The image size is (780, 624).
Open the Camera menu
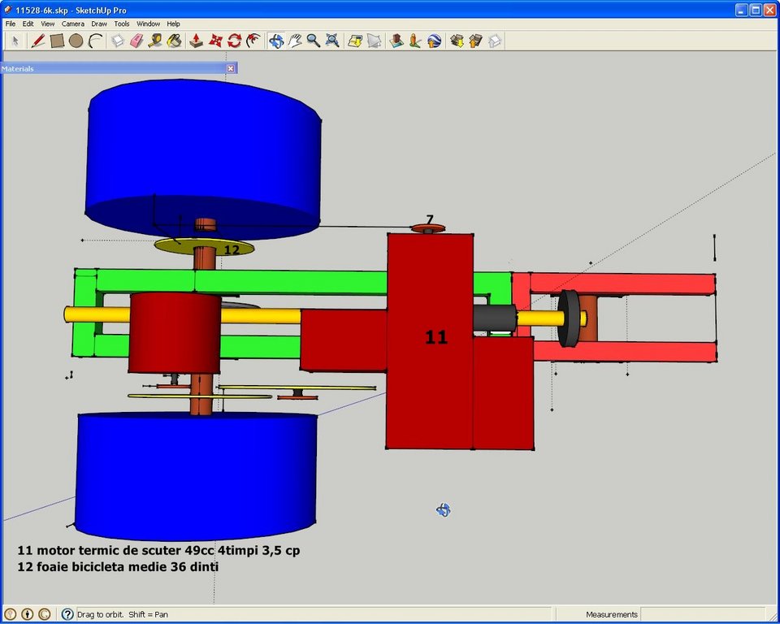pyautogui.click(x=72, y=24)
